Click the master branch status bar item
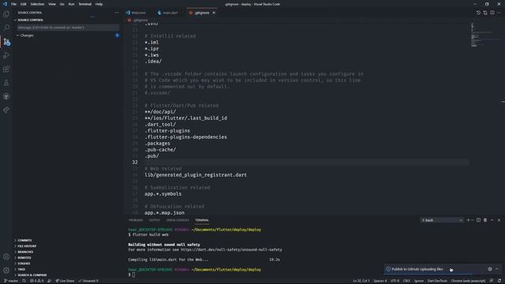The width and height of the screenshot is (505, 284). (x=11, y=281)
